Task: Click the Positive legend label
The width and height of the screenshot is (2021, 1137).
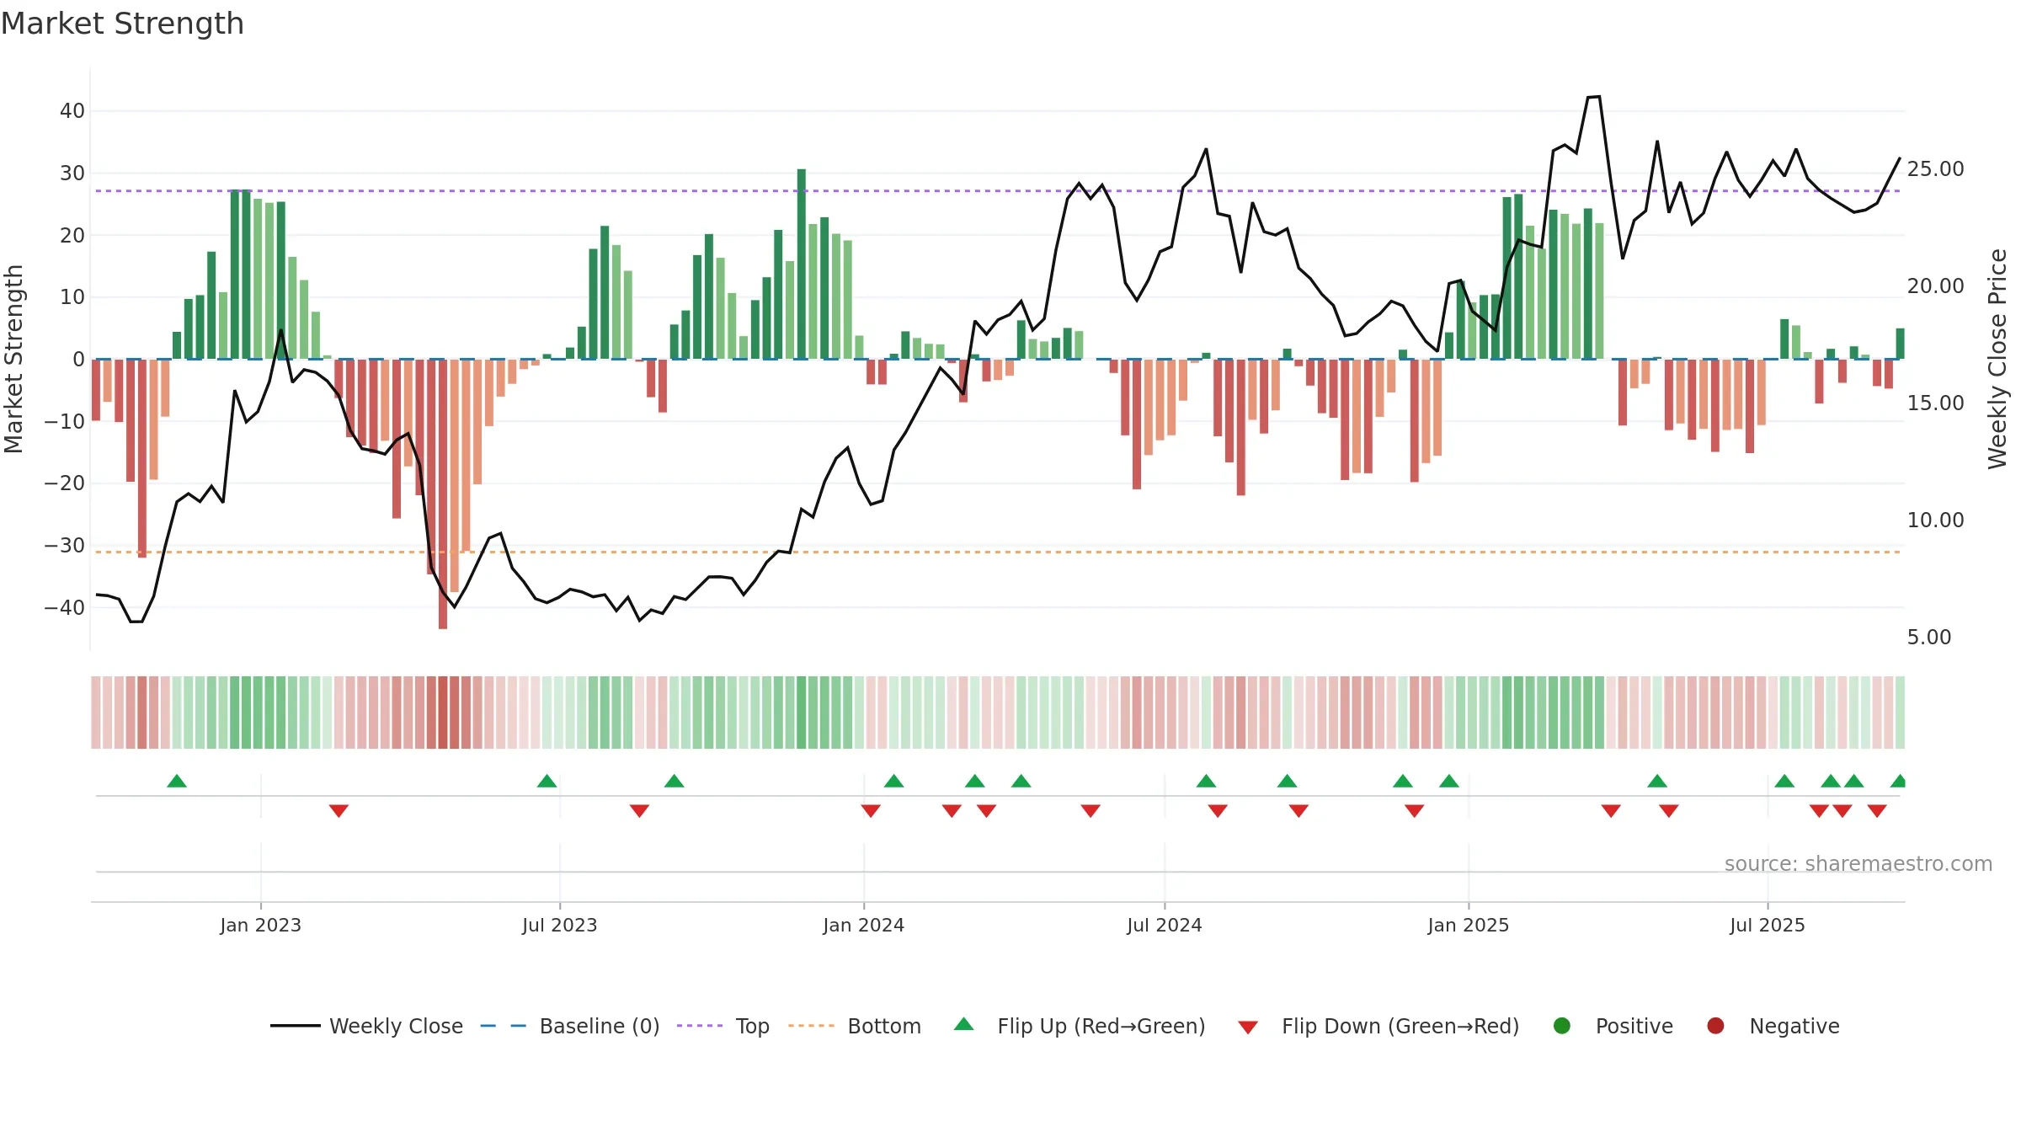Action: tap(1634, 1026)
